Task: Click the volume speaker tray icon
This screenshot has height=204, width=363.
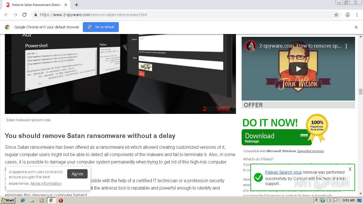Action: coord(329,200)
